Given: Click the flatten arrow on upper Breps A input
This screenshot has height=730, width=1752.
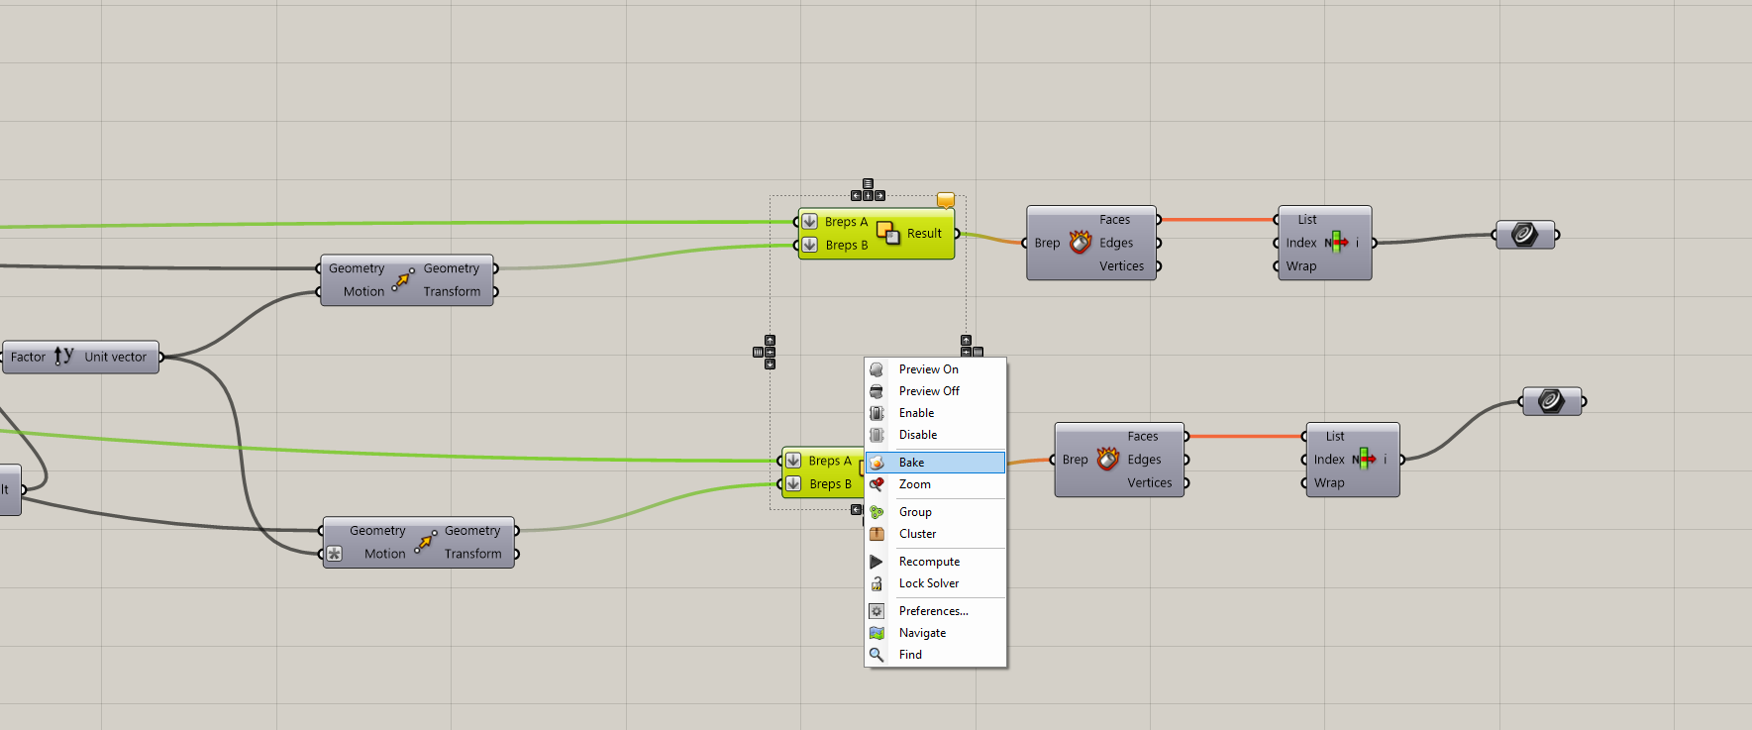Looking at the screenshot, I should click(809, 221).
